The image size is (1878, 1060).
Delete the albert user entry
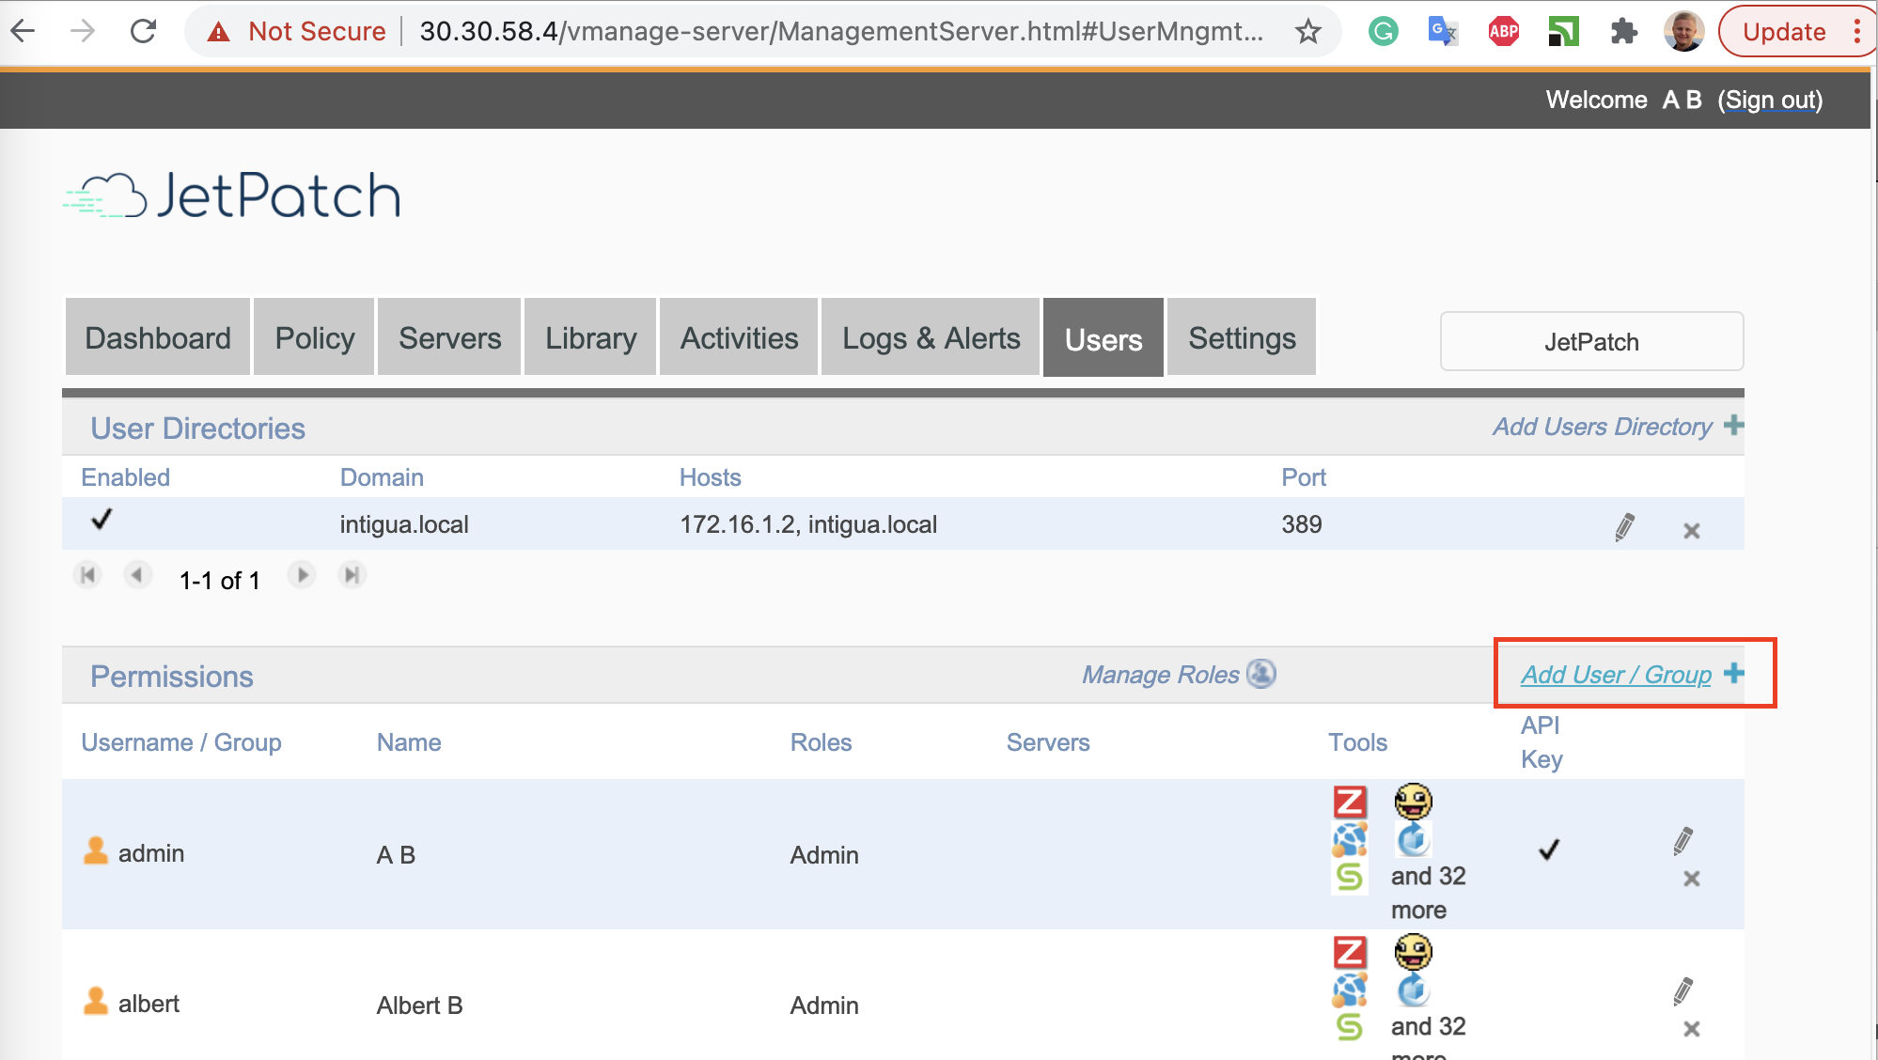click(x=1691, y=1029)
